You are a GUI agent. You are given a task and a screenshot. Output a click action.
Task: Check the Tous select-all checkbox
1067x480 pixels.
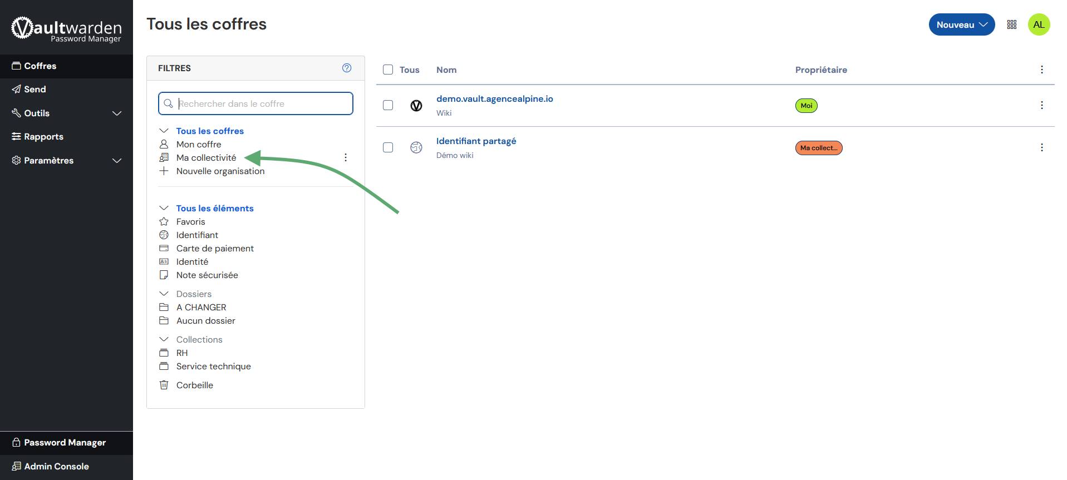coord(388,70)
